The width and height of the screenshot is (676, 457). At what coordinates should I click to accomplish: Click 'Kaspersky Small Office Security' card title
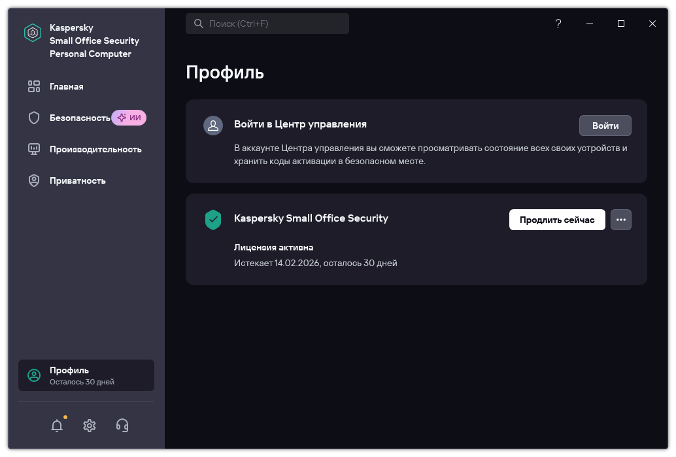[x=311, y=218]
